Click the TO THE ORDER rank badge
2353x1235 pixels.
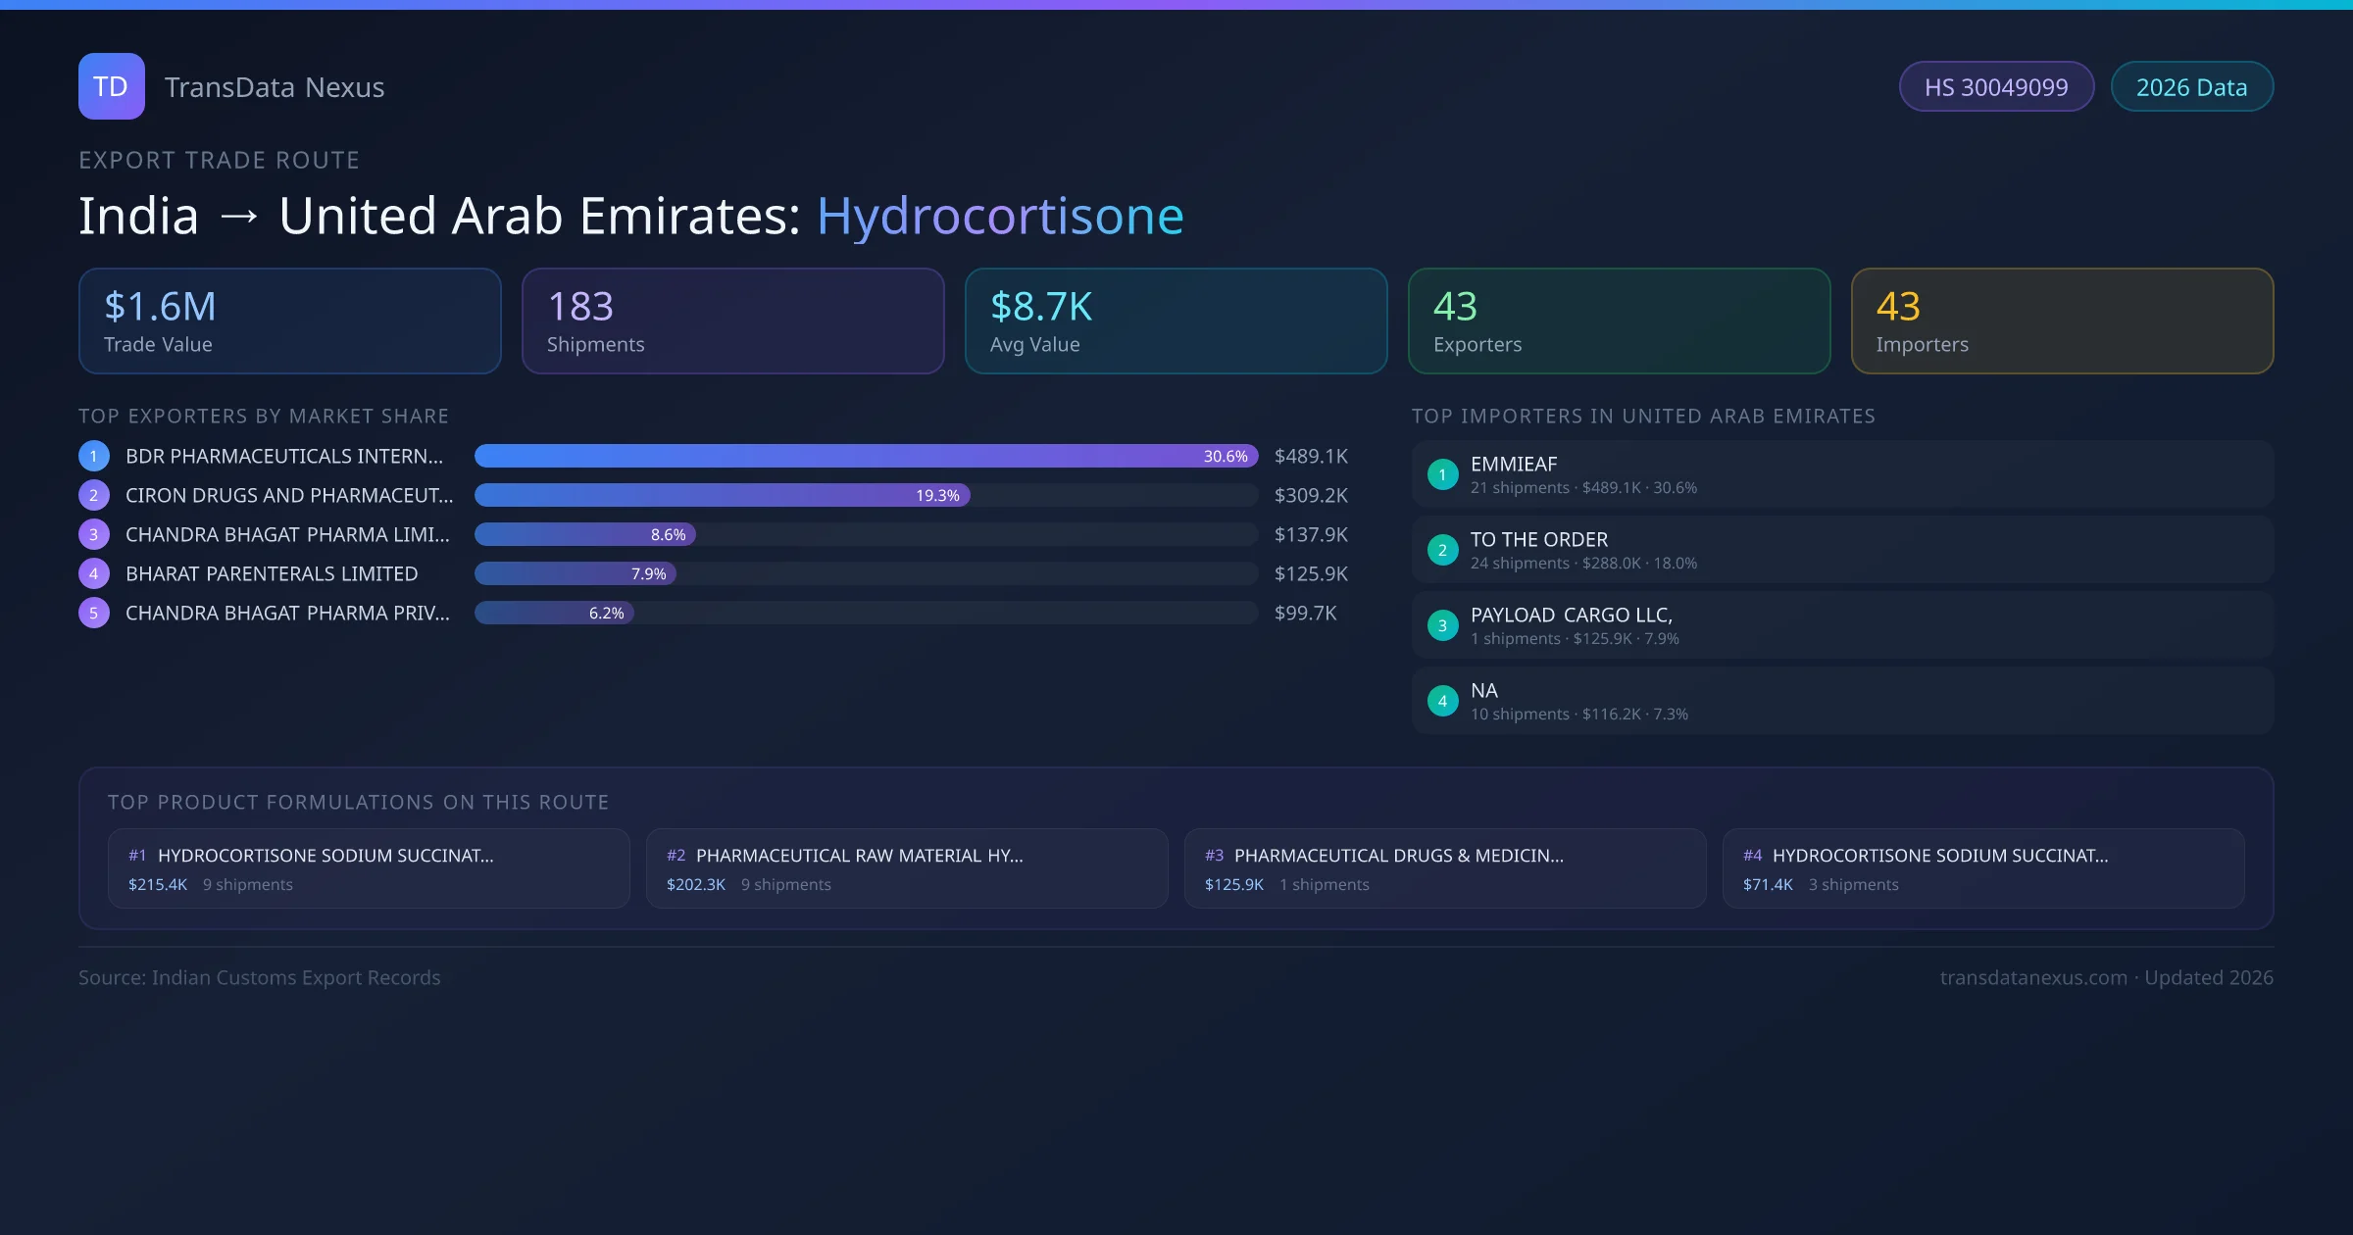click(1442, 550)
